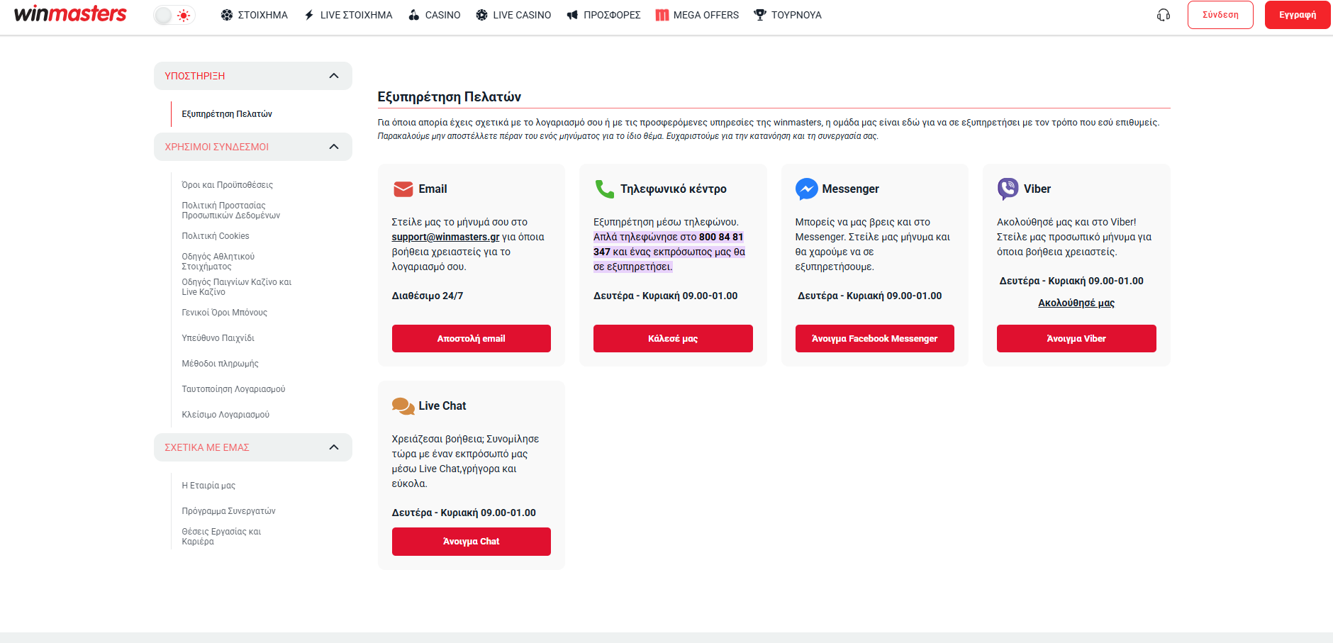
Task: Click the Email envelope icon
Action: point(403,189)
